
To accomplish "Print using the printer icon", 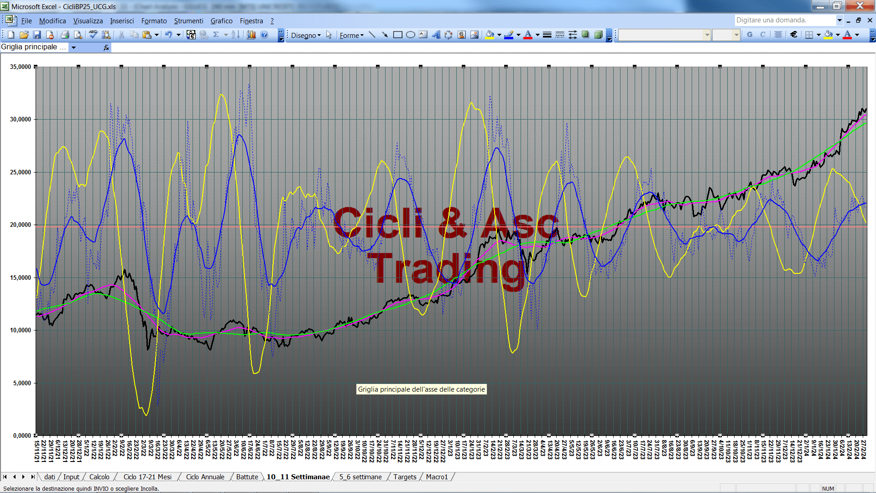I will pyautogui.click(x=65, y=35).
